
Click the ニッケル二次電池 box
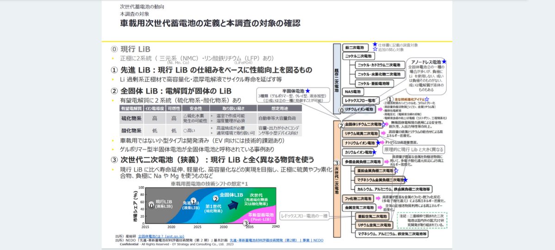359,56
